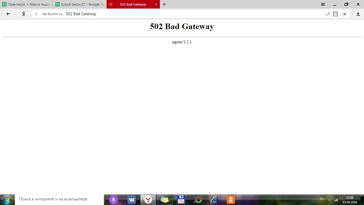Click the 502 Bad Gateway page heading
The height and width of the screenshot is (205, 364).
[x=182, y=26]
